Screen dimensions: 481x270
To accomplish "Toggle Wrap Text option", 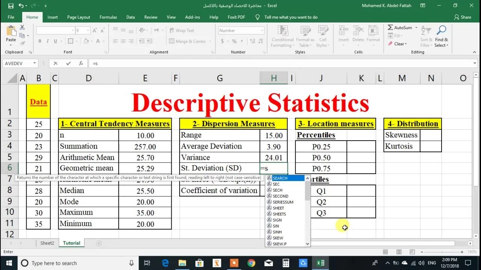I will click(x=182, y=30).
